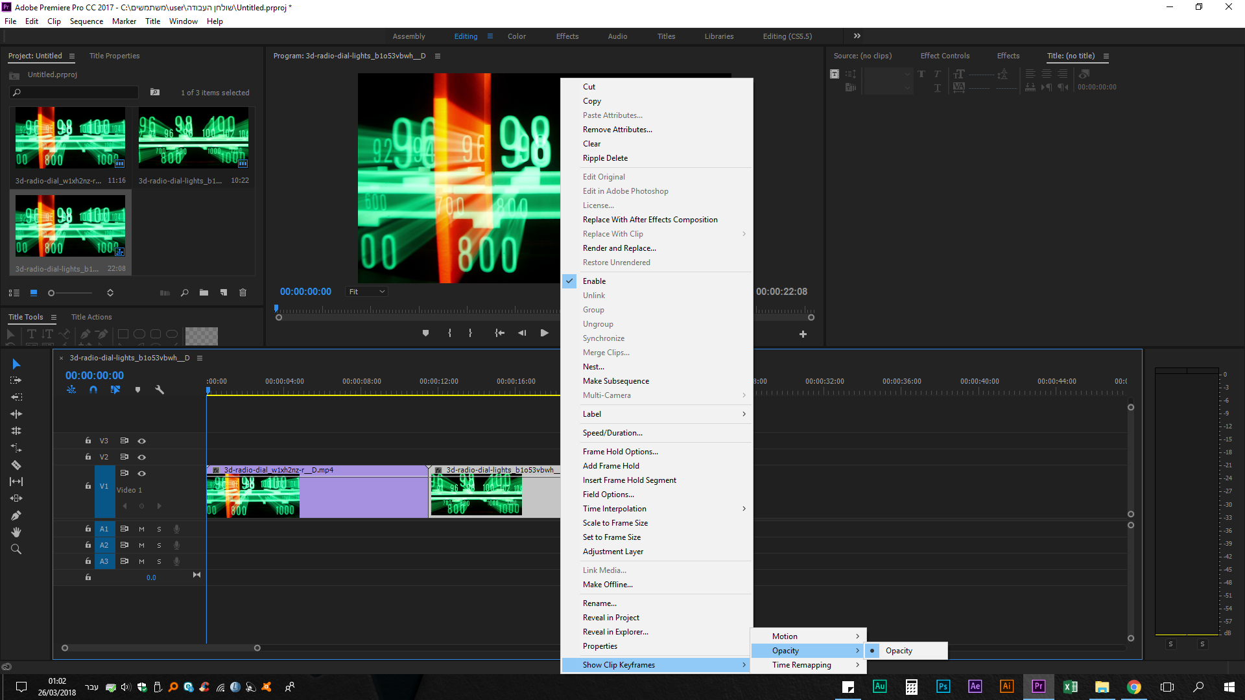
Task: Select Opacity keyframe radio option
Action: click(899, 651)
